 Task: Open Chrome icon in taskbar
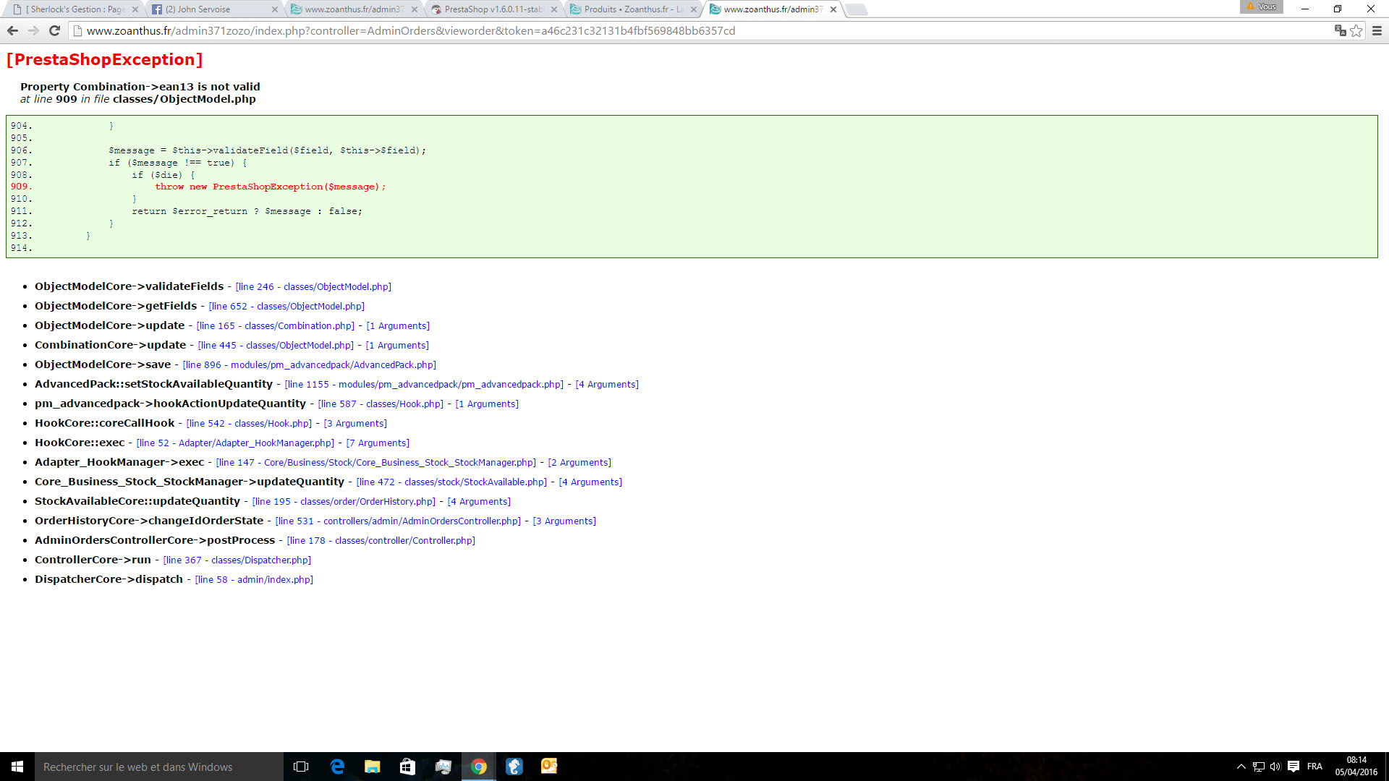coord(478,767)
